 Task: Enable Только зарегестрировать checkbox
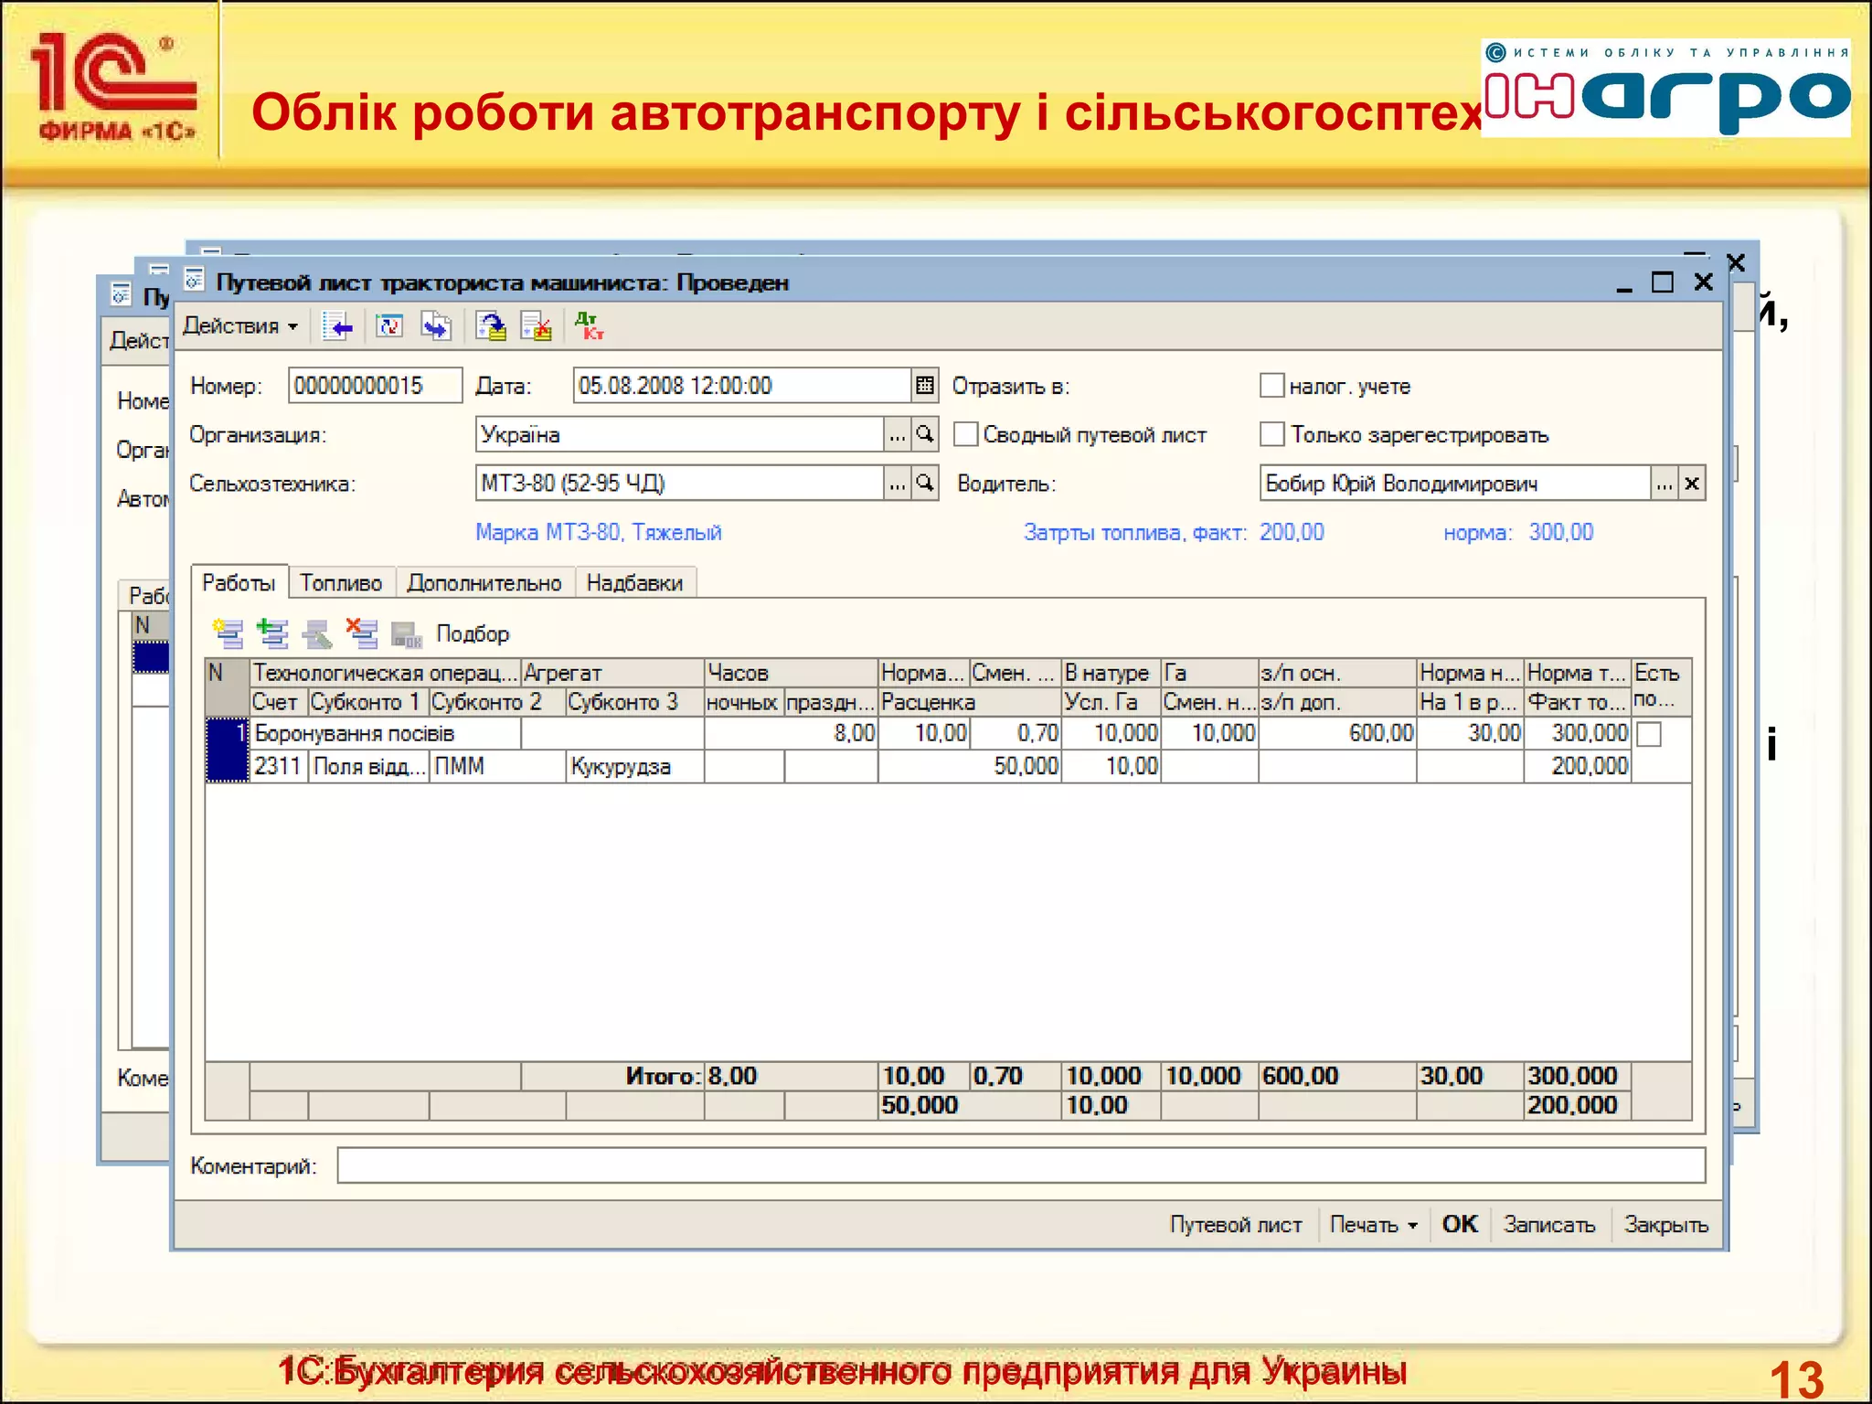point(1271,434)
